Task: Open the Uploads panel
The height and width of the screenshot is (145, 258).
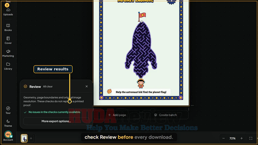Action: point(8,12)
